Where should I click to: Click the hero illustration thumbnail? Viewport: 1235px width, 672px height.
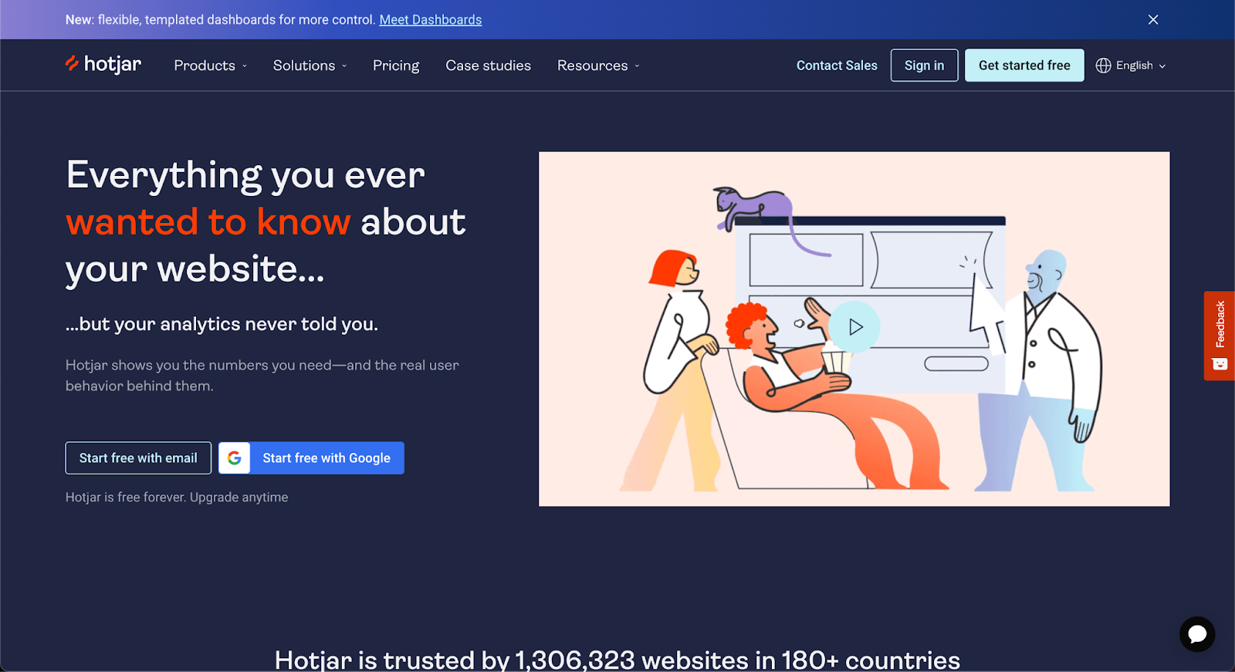[x=854, y=329]
